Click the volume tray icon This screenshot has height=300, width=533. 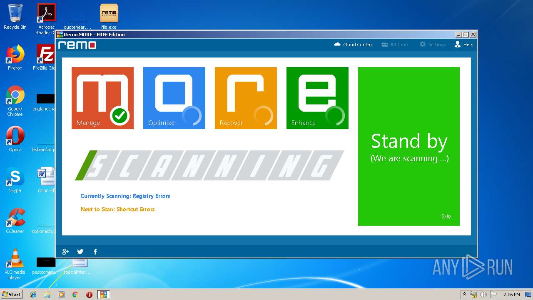[483, 295]
